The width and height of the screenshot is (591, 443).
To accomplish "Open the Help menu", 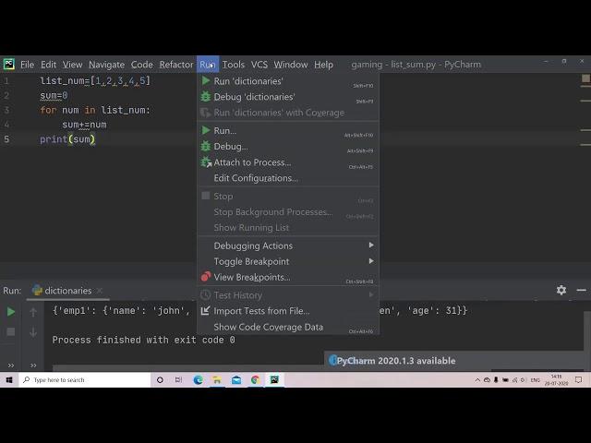I will coord(324,65).
